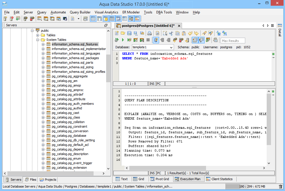The height and width of the screenshot is (191, 285).
Task: Click the Undo yellow arrow icon
Action: 190,33
